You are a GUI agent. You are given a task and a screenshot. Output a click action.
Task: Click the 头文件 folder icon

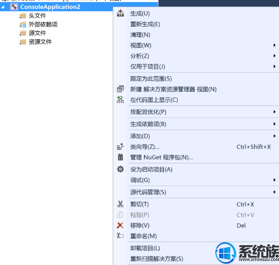click(23, 16)
